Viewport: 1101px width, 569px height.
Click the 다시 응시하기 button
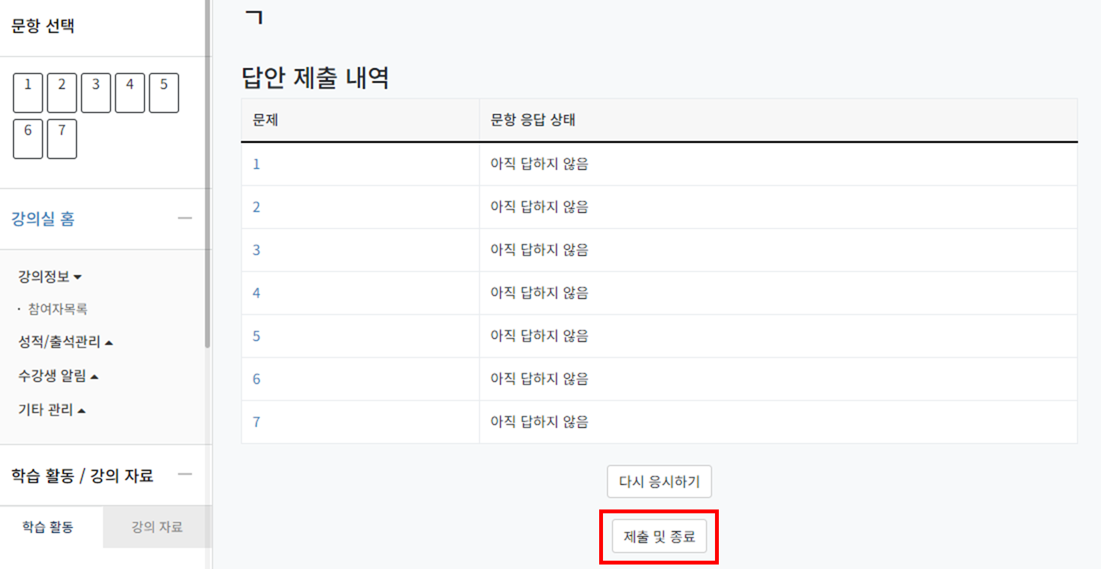tap(659, 481)
